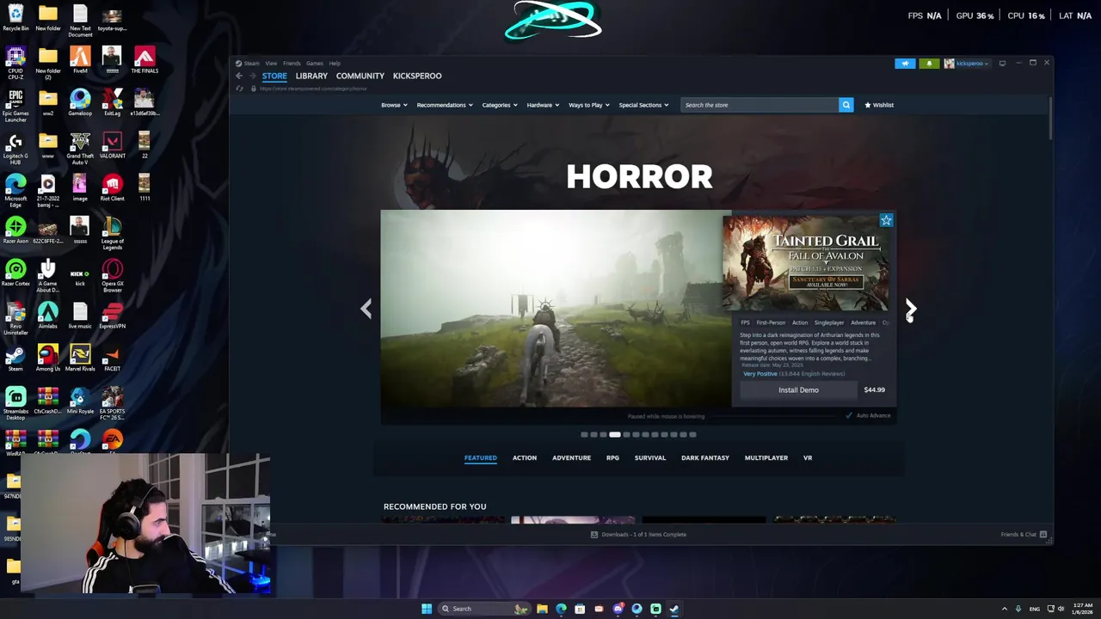This screenshot has height=619, width=1101.
Task: Expand the Ways to Play dropdown
Action: [x=589, y=105]
